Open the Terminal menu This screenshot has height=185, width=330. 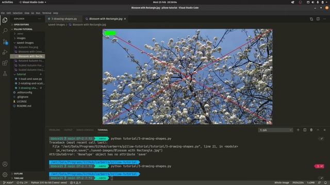pyautogui.click(x=46, y=13)
